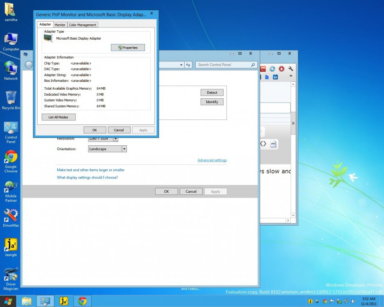Click the Properties button with shield icon
The height and width of the screenshot is (307, 384).
[x=128, y=48]
